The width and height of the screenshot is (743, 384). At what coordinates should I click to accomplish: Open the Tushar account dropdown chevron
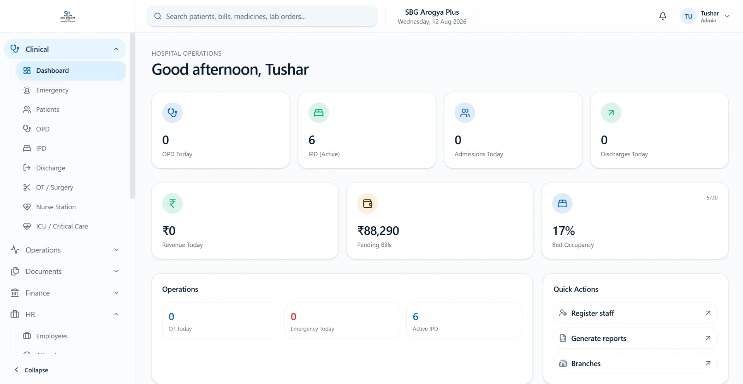(x=727, y=16)
